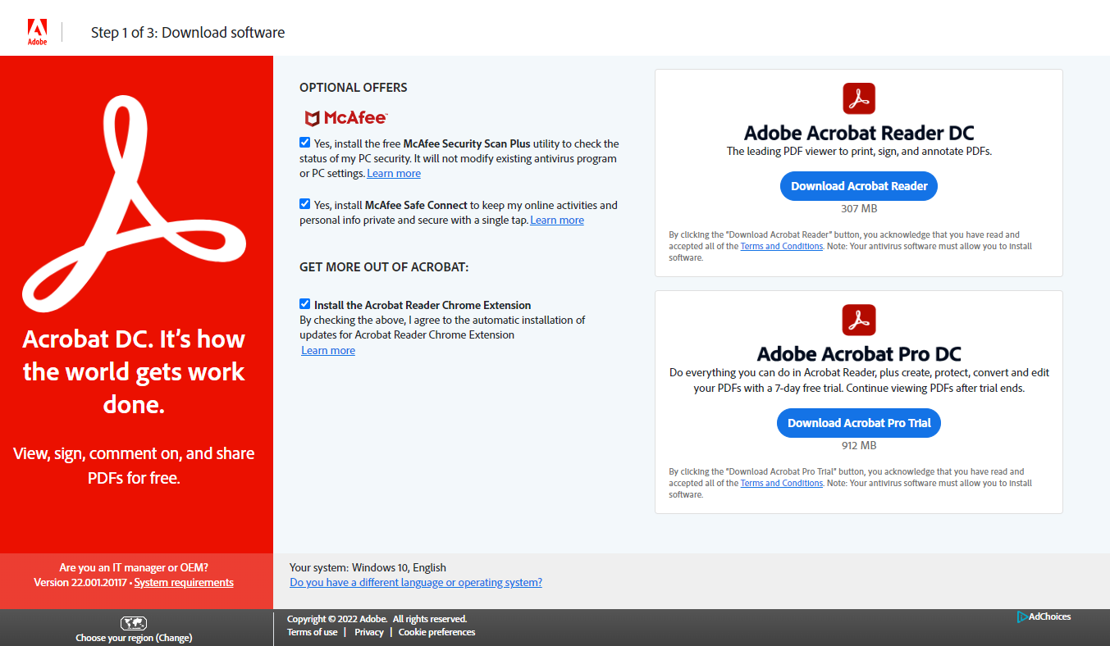Click 'Version 22.001.20117' text

point(80,583)
